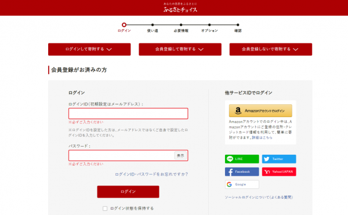348x215 pixels.
Task: Click the オプション step label
Action: click(209, 31)
